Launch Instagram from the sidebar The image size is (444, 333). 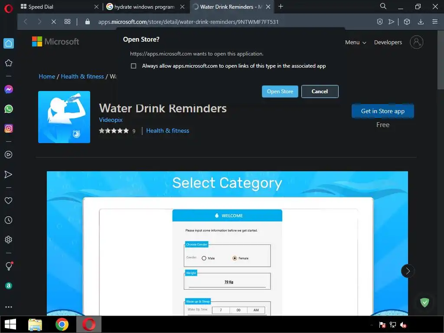click(x=9, y=128)
